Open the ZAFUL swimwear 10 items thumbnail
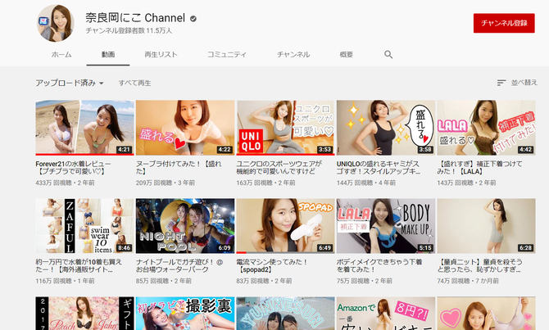The image size is (549, 330). [84, 226]
